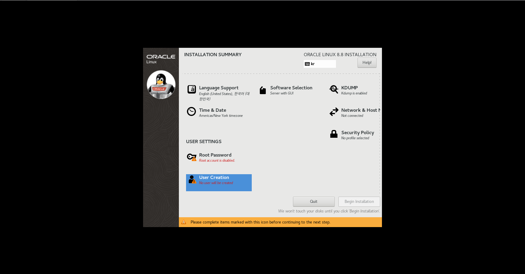The width and height of the screenshot is (525, 274).
Task: Click 'Americas/New York timezone' text
Action: [221, 116]
